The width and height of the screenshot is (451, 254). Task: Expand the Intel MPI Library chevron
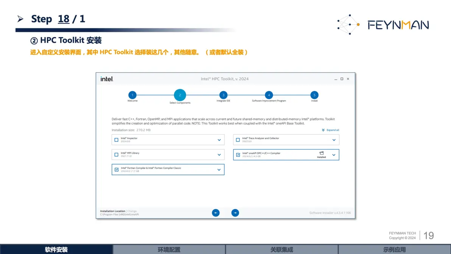pos(219,155)
